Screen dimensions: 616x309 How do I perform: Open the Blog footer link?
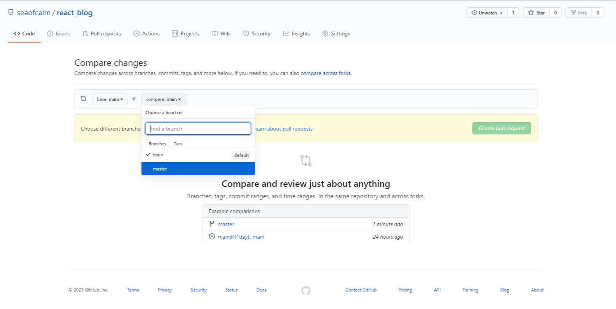(504, 290)
